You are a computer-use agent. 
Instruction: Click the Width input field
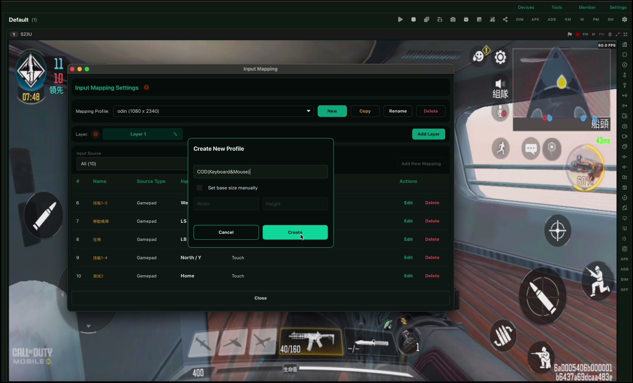(x=226, y=204)
